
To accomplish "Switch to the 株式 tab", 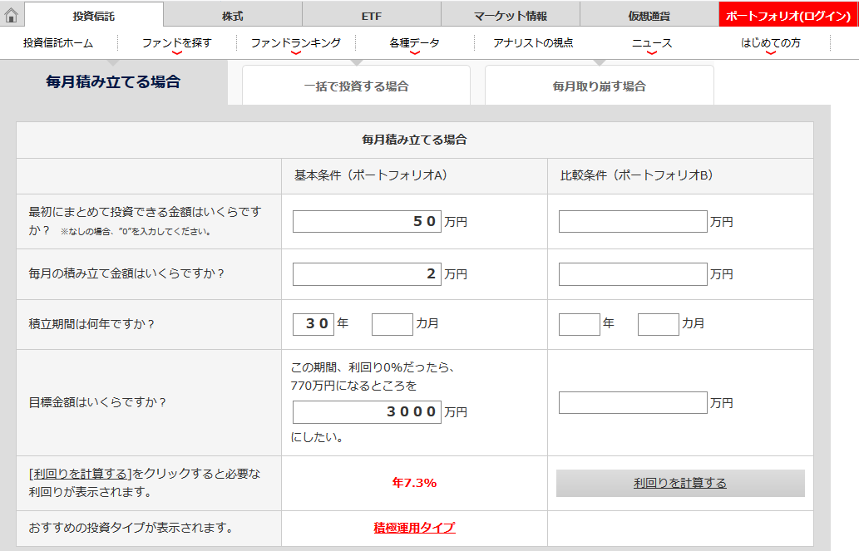I will (x=233, y=16).
